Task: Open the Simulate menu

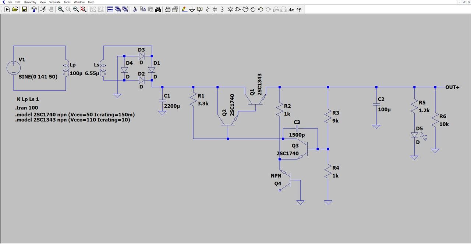Action: pyautogui.click(x=55, y=2)
